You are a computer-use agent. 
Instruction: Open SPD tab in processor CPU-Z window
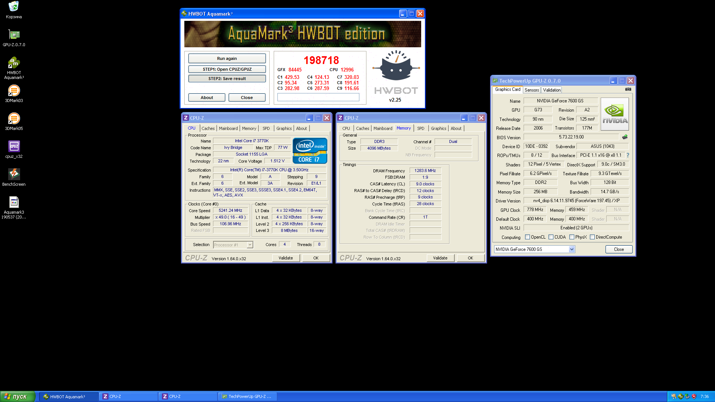pos(266,128)
